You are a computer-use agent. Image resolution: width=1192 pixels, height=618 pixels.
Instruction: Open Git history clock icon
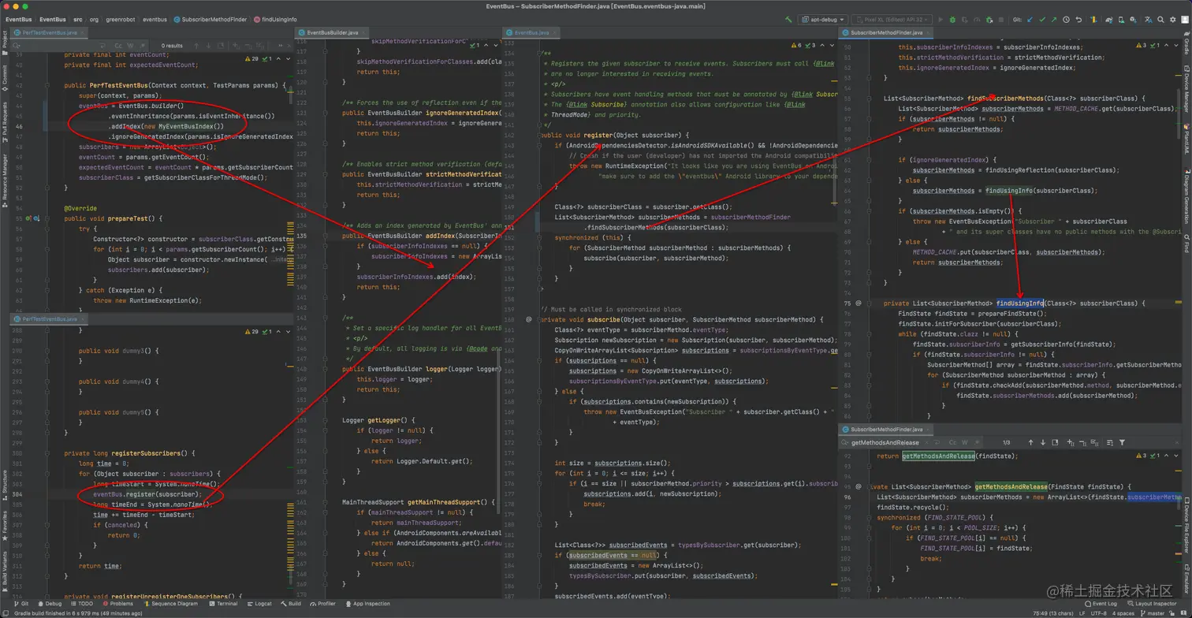click(x=1067, y=20)
